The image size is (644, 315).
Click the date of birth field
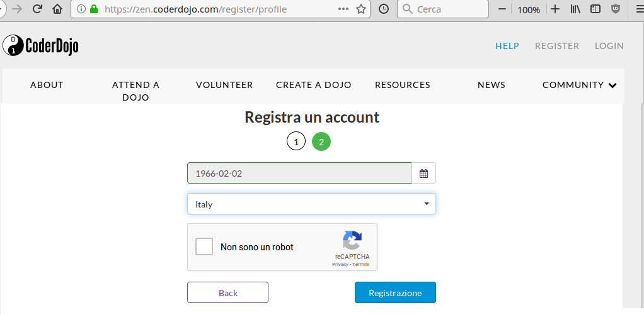click(x=299, y=174)
